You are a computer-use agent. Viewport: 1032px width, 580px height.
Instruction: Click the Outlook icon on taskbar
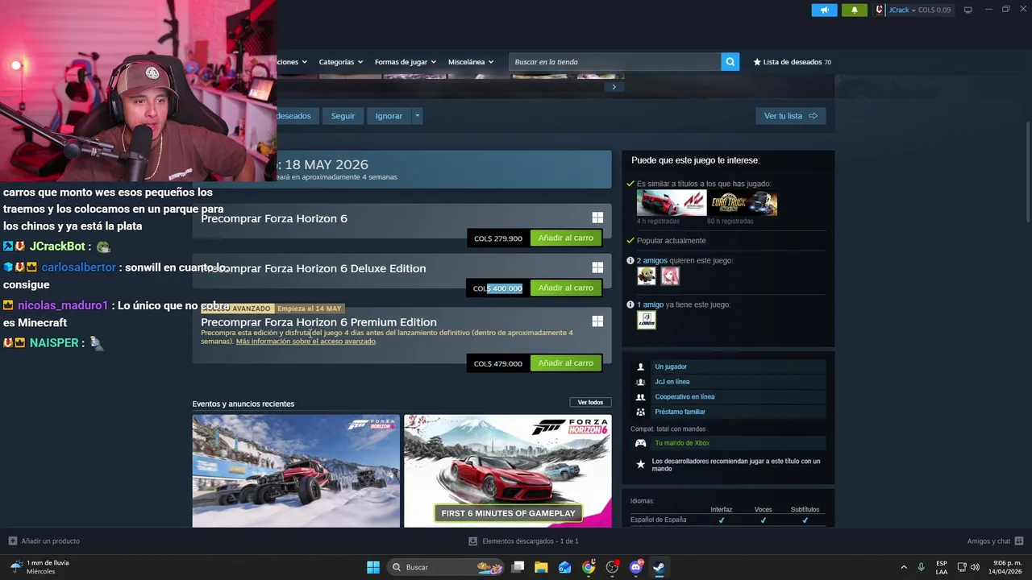[564, 567]
